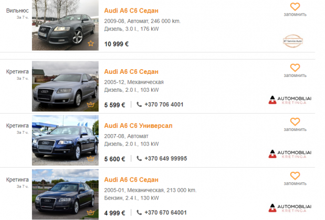Open Automobiliai Kretinga logo on Универсал listing
The width and height of the screenshot is (325, 220).
click(290, 154)
